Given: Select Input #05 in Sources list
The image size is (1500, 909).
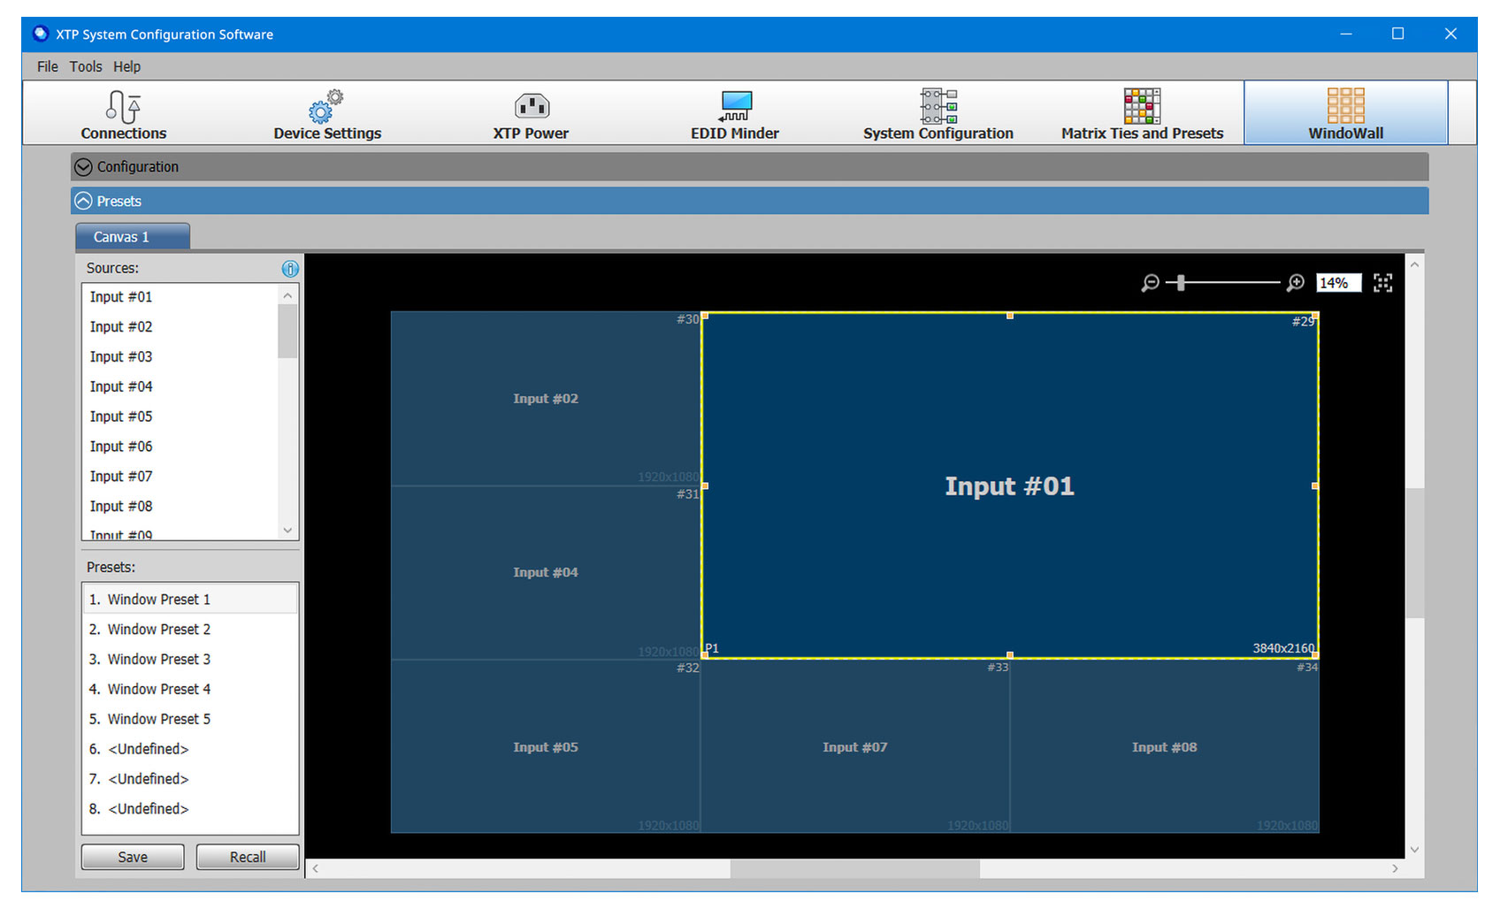Looking at the screenshot, I should pos(180,416).
